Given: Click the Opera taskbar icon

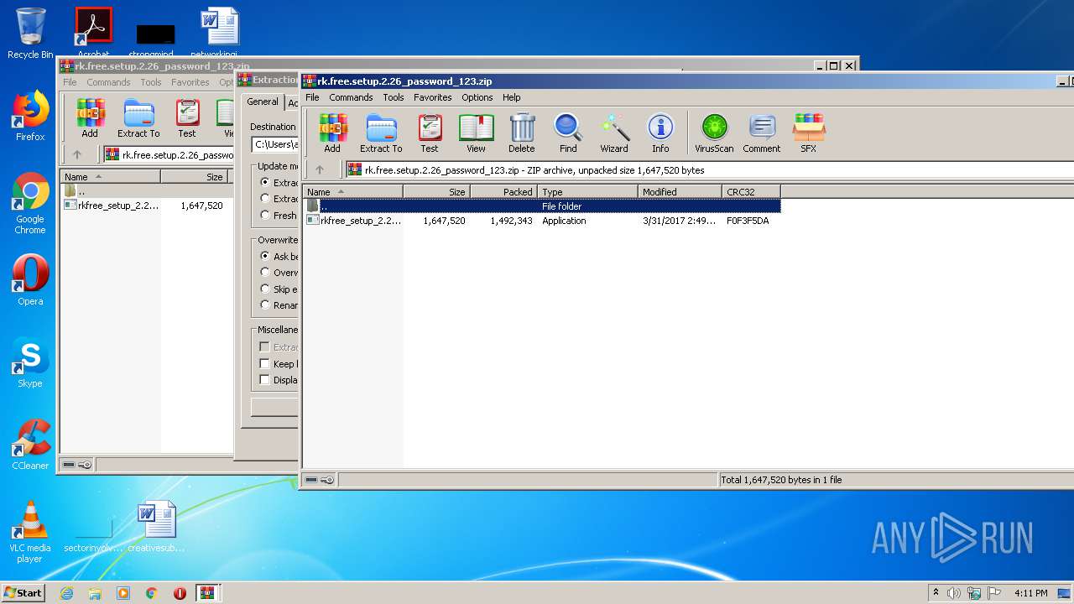Looking at the screenshot, I should pos(180,593).
